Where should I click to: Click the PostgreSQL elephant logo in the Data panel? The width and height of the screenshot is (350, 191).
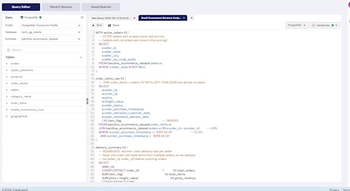(x=22, y=18)
